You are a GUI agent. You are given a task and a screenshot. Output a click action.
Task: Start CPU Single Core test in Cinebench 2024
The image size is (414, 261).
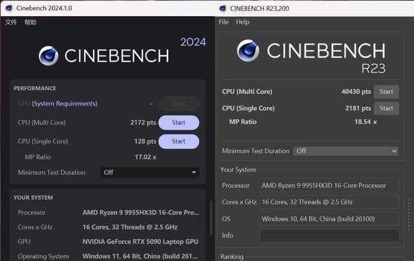click(179, 141)
